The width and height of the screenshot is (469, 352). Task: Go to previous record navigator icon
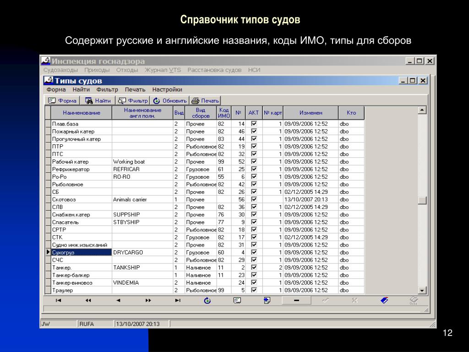click(118, 301)
